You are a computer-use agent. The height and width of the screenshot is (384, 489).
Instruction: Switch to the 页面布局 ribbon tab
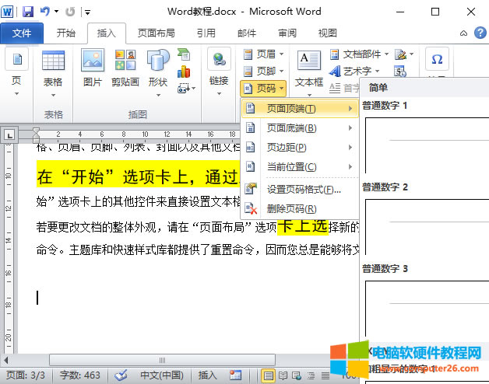(156, 33)
